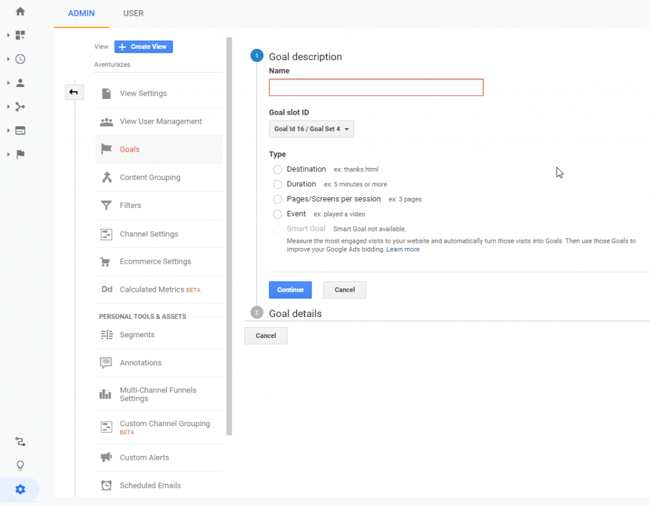Image resolution: width=650 pixels, height=506 pixels.
Task: Open the Discover lightbulb icon
Action: tap(20, 465)
